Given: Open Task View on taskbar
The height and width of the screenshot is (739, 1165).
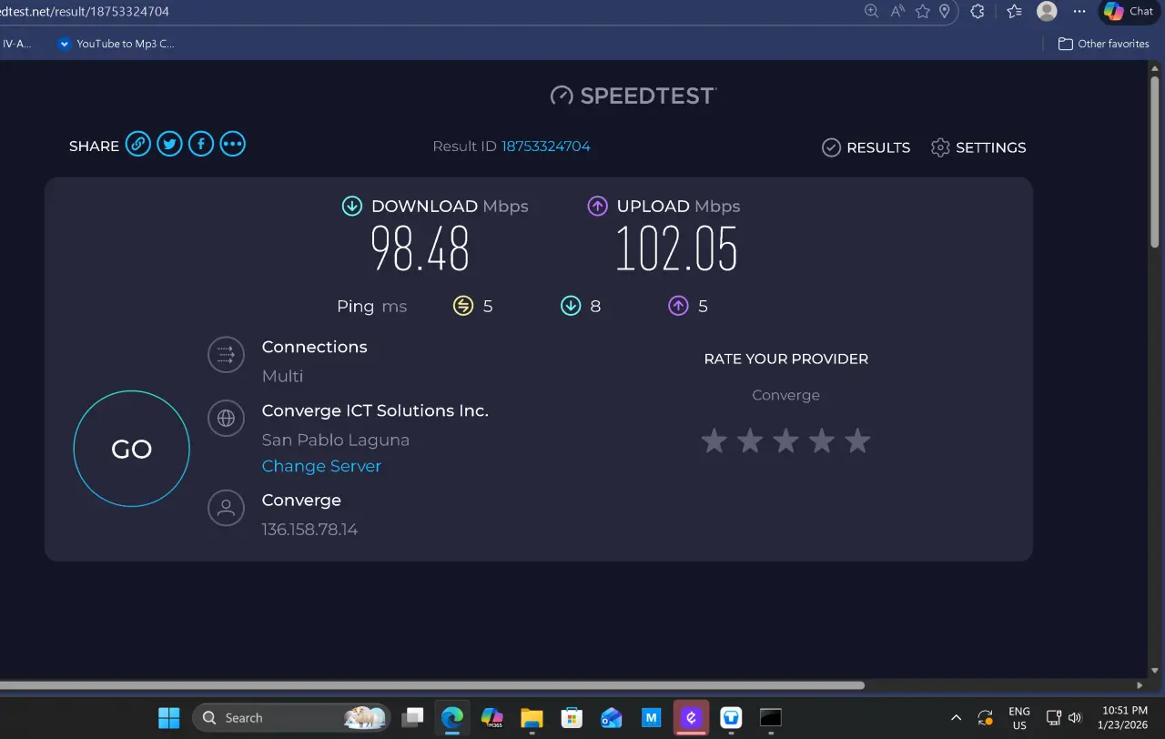Looking at the screenshot, I should 414,718.
